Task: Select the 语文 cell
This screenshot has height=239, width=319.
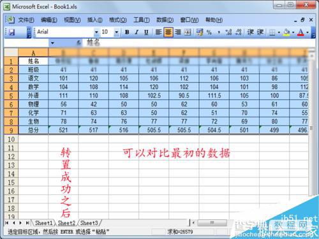Action: coord(33,78)
